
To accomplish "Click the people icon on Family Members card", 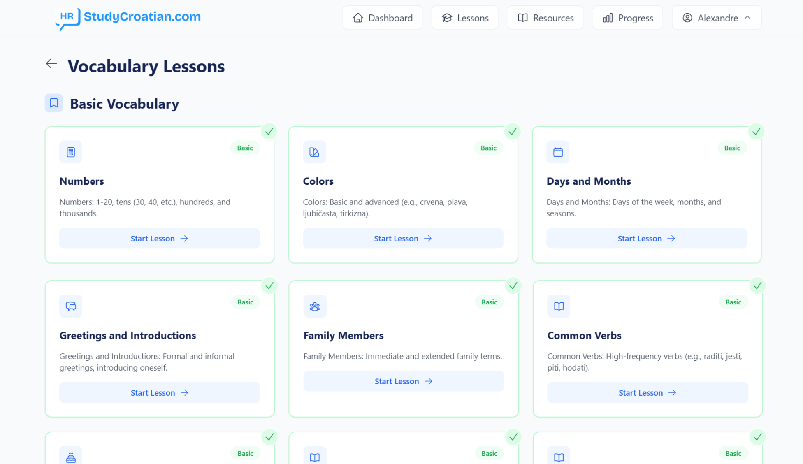I will click(x=315, y=306).
